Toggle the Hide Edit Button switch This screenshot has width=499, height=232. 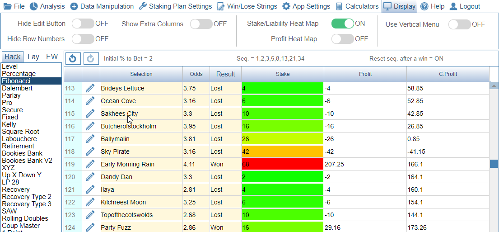tap(83, 24)
